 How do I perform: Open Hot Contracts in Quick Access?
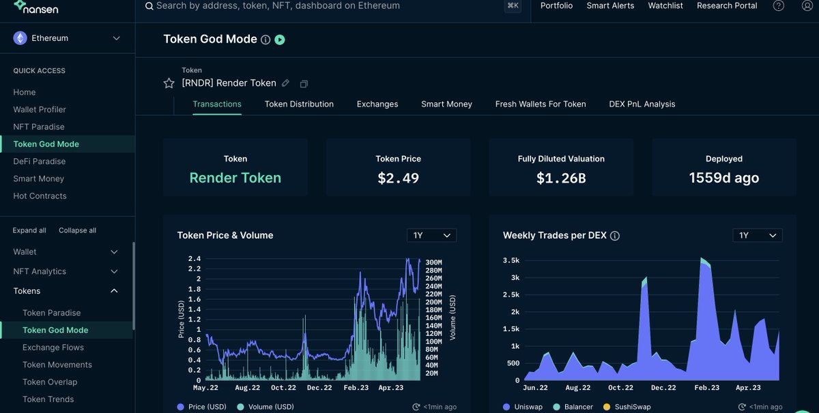pos(40,196)
